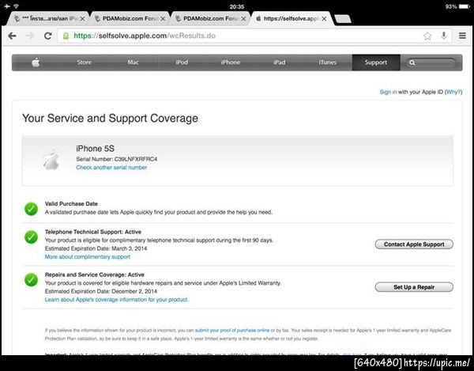Open iPhone in the Apple navigation
Viewport: 474px width, 371px height.
coord(231,62)
